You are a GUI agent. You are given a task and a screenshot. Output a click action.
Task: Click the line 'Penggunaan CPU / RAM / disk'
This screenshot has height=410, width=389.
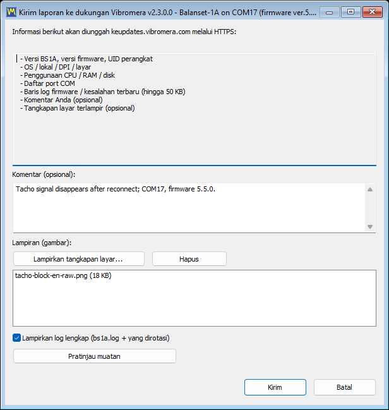(x=68, y=75)
